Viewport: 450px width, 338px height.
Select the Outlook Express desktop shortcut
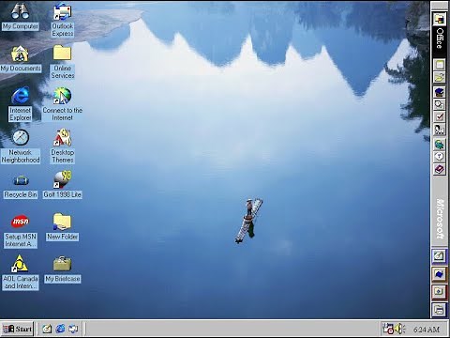coord(63,20)
